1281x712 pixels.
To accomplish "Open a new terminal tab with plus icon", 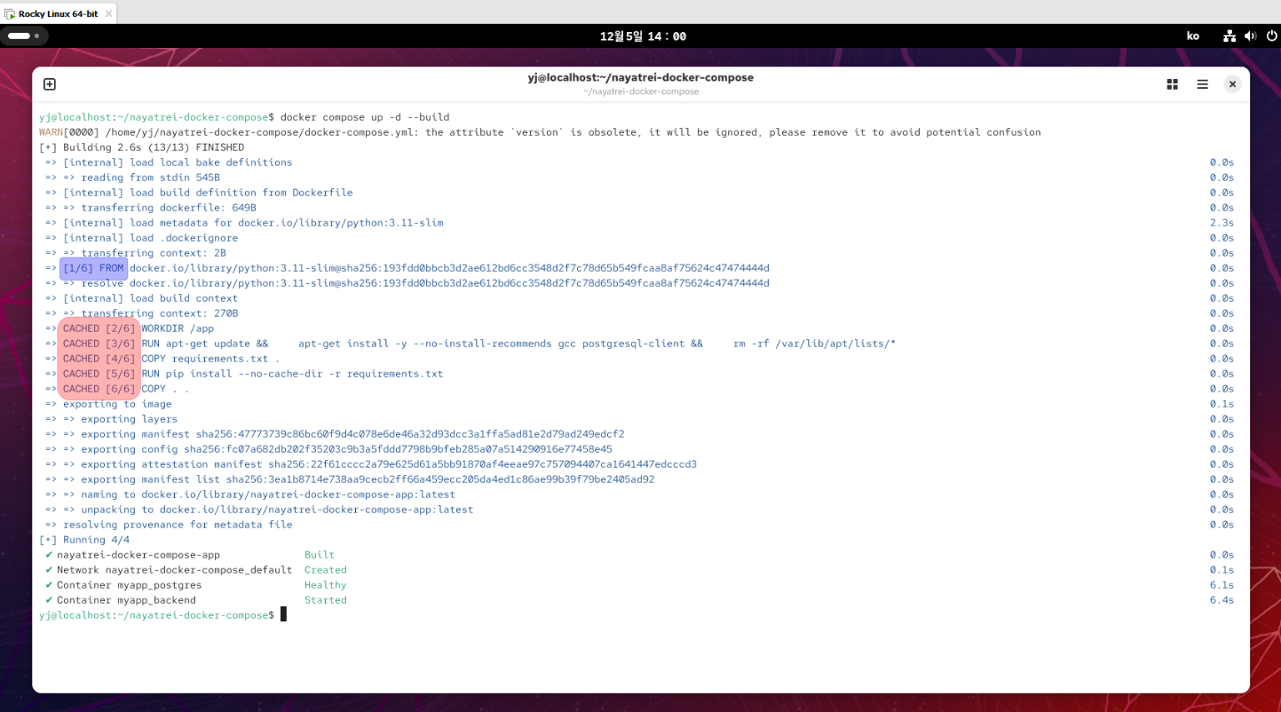I will pos(50,84).
